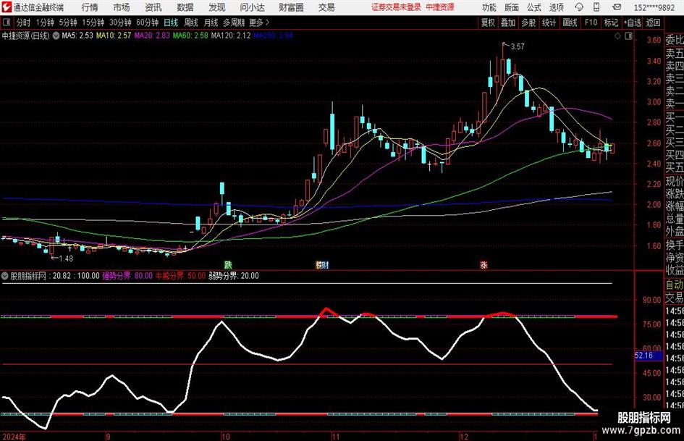
Task: Click the 榜财 marker below the chart
Action: [322, 264]
